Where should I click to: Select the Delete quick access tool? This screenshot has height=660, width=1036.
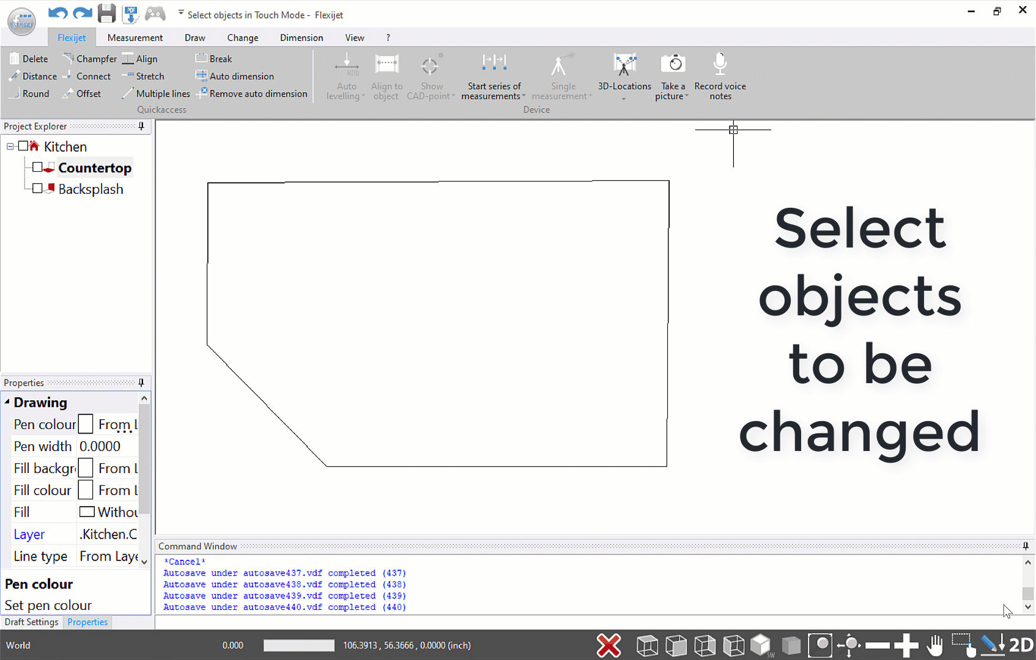[28, 58]
